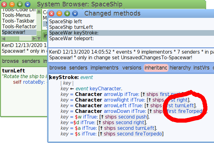Screen dimensions: 214x143
Task: Click the System Browser's browse button
Action: tap(10, 61)
